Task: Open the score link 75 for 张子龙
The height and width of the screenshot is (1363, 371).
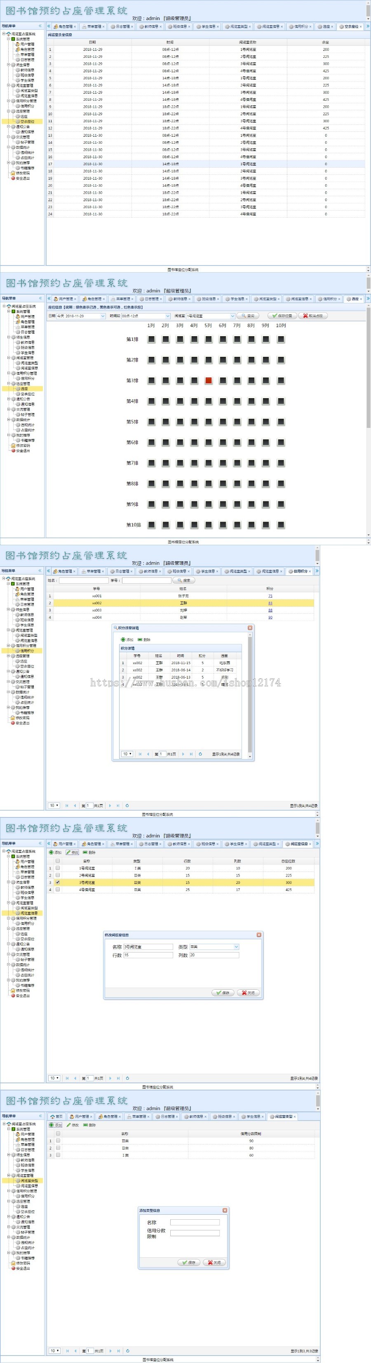Action: [270, 596]
